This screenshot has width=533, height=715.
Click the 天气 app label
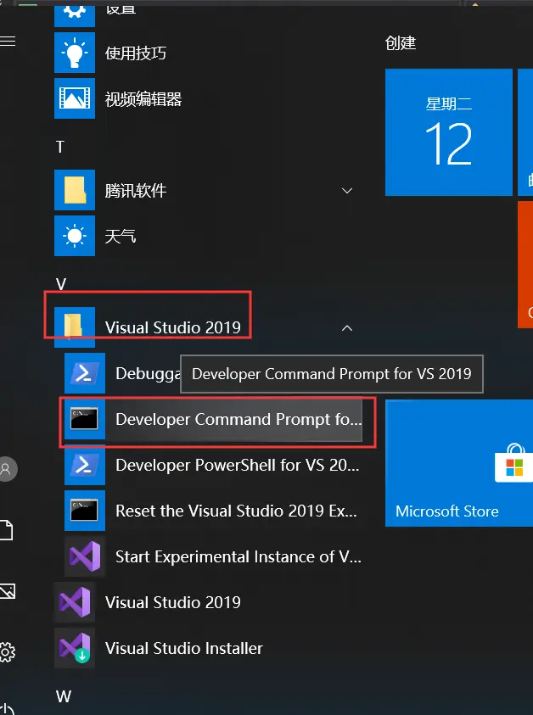click(x=121, y=236)
